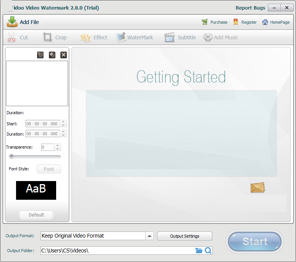Increase the Start time with the up arrow
Viewport: 296px width, 262px height.
click(63, 122)
